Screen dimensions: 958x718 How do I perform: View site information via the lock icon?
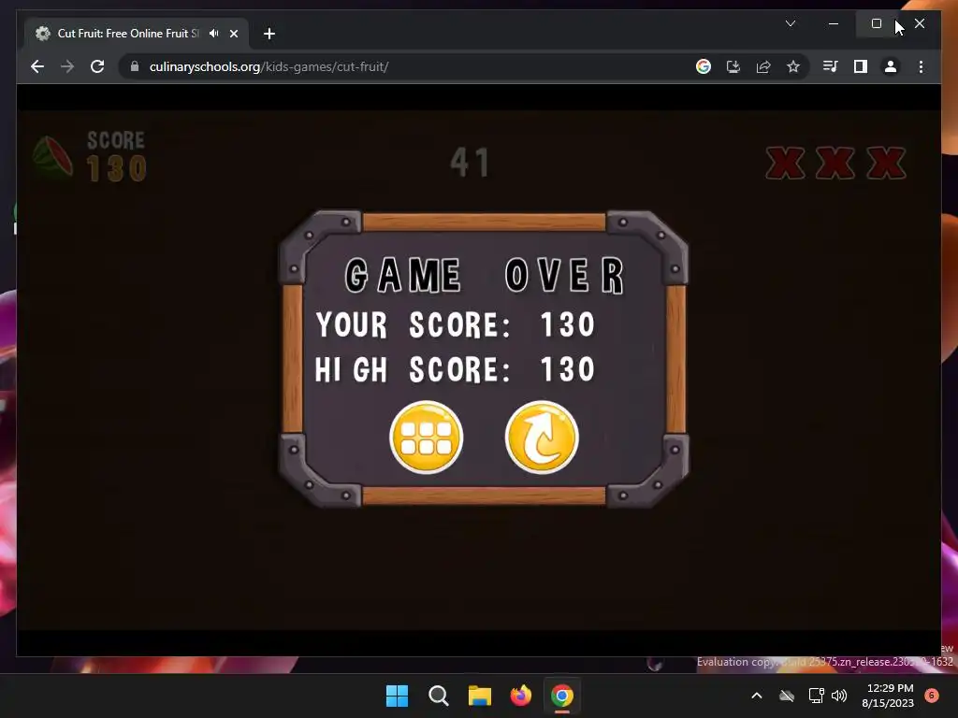click(135, 66)
